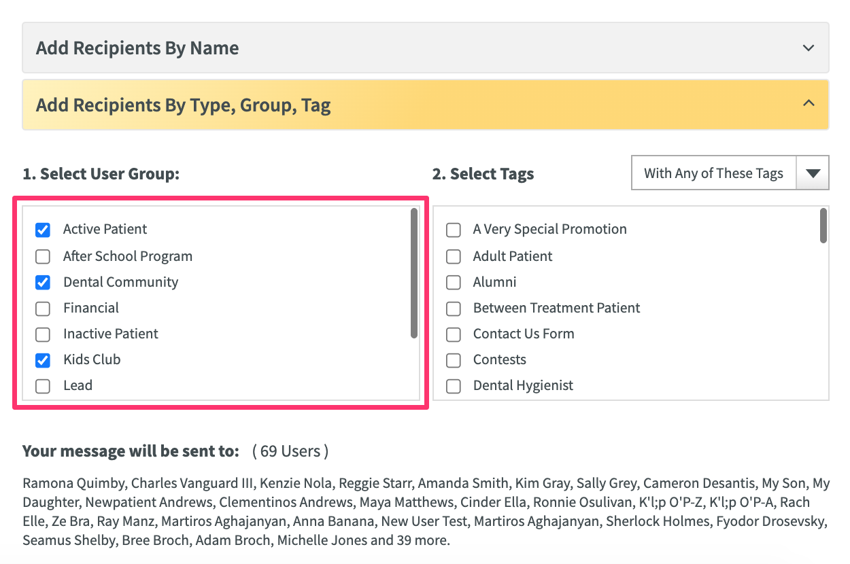Click the Inactive Patient label text
The image size is (850, 564).
(x=111, y=334)
